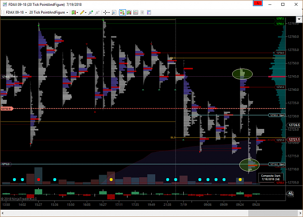Viewport: 303px width, 217px height.
Task: Click the yellow dot marker near 16:27
Action: [111, 180]
